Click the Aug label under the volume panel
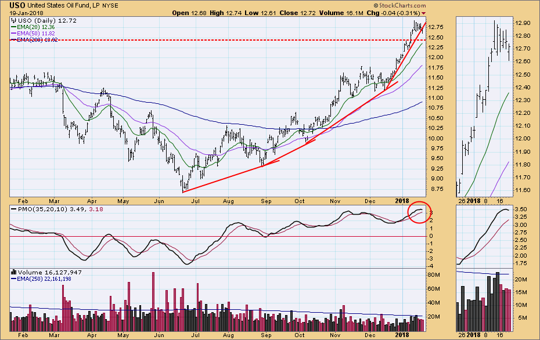The width and height of the screenshot is (540, 340). click(228, 335)
